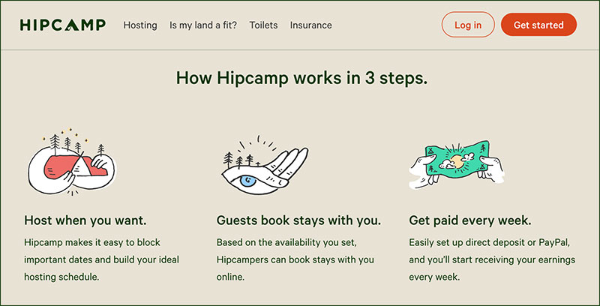Click the Get started button
The width and height of the screenshot is (600, 306).
click(538, 25)
